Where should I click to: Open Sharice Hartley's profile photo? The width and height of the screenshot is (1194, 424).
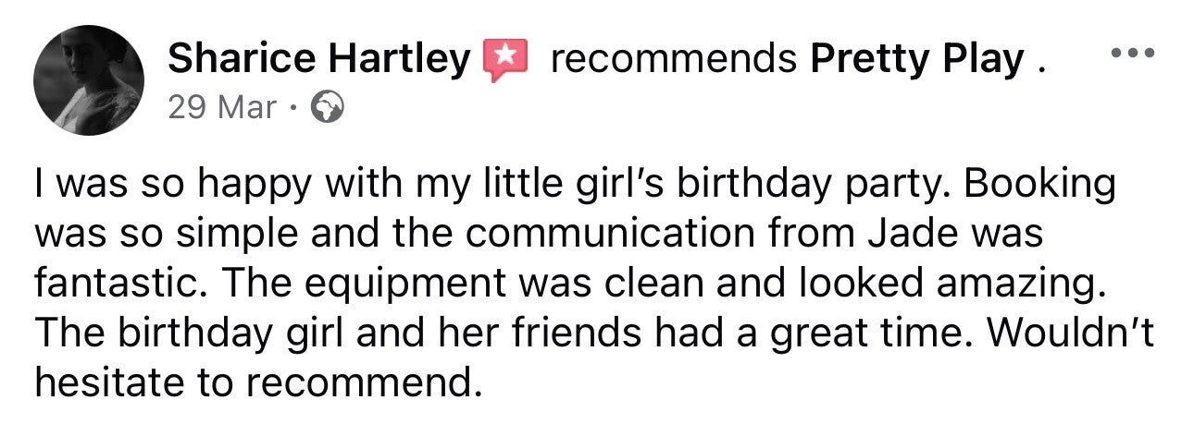click(89, 80)
